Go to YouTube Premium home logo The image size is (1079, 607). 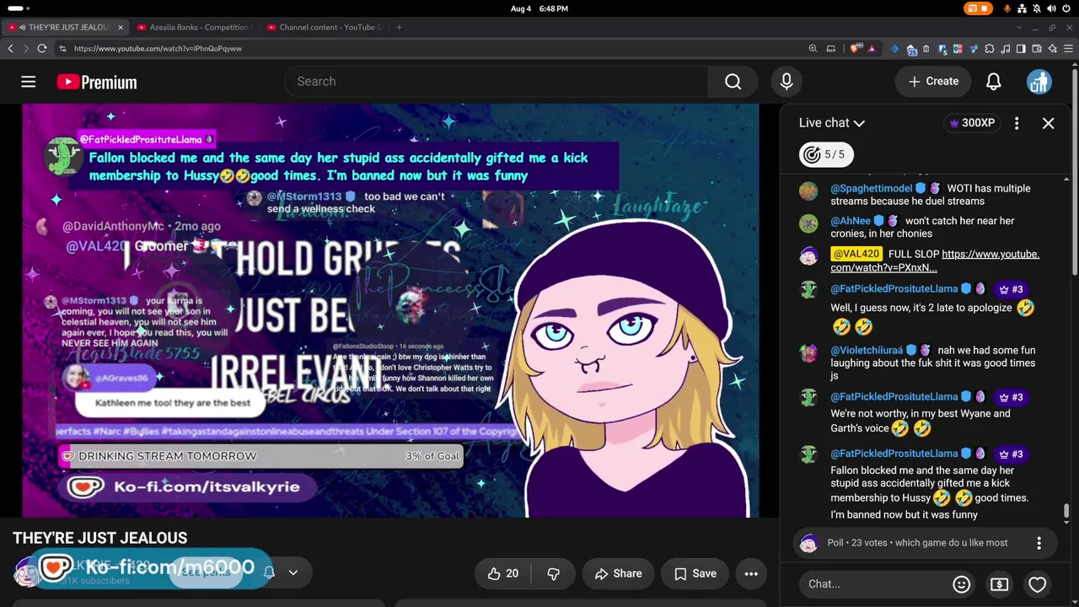click(x=97, y=82)
